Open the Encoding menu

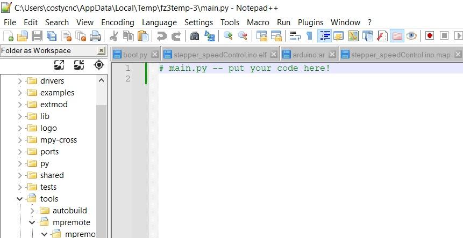point(118,23)
